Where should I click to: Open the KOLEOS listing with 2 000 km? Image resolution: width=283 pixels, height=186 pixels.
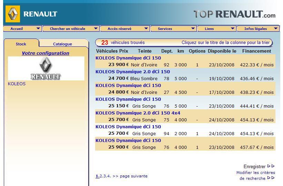coord(128,127)
